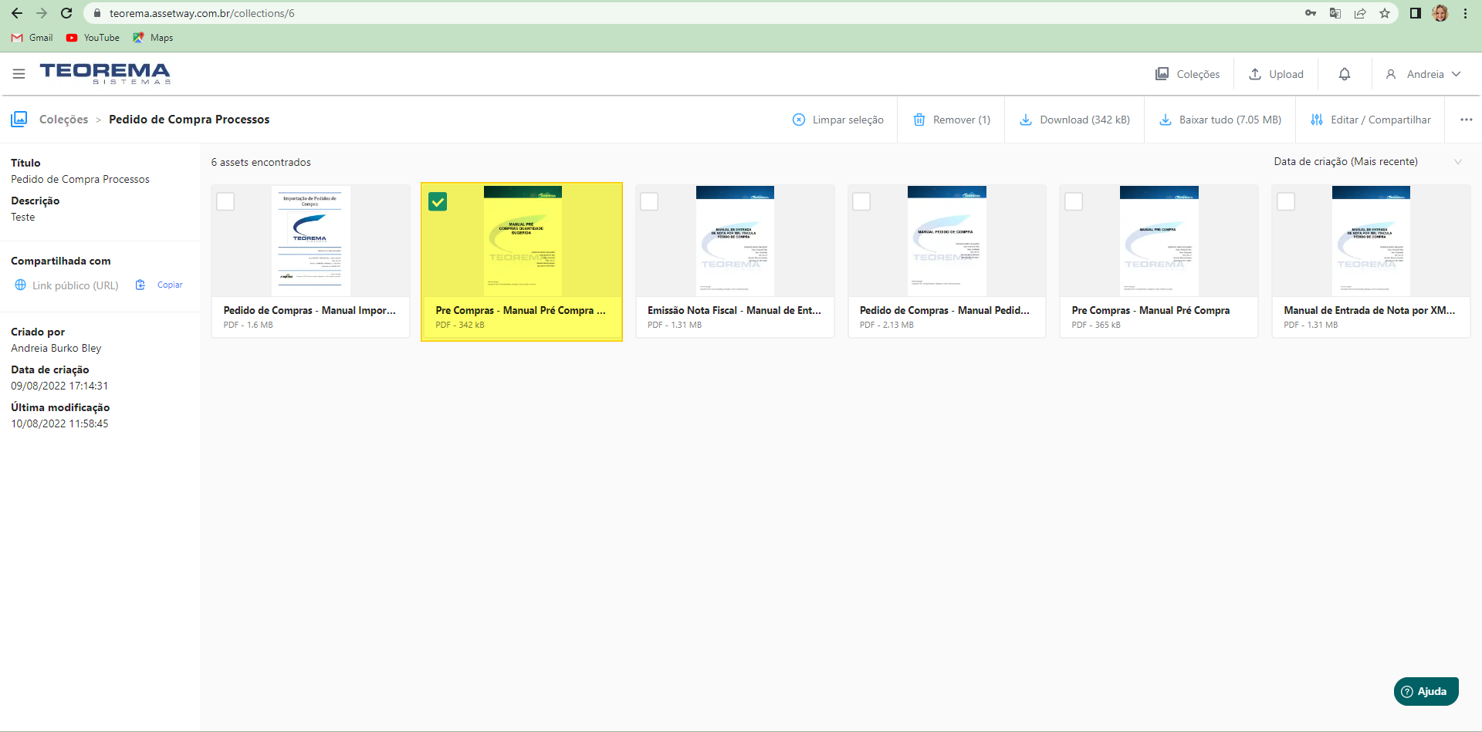Click the collections icon beside breadcrumb

(19, 119)
